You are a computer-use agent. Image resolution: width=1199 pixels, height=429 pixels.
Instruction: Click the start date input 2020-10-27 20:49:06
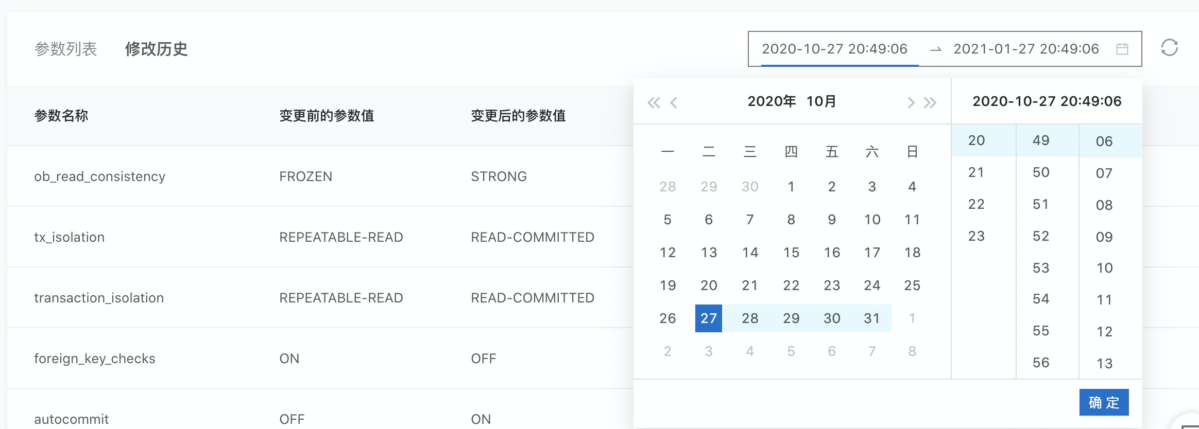834,49
